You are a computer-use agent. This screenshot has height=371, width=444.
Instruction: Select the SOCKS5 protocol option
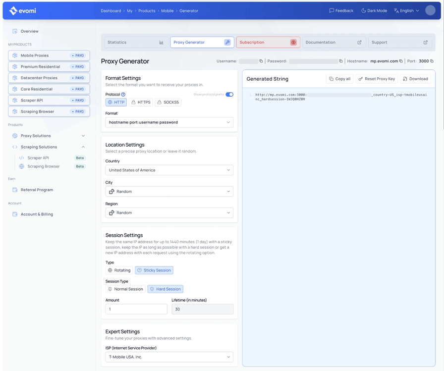(168, 102)
